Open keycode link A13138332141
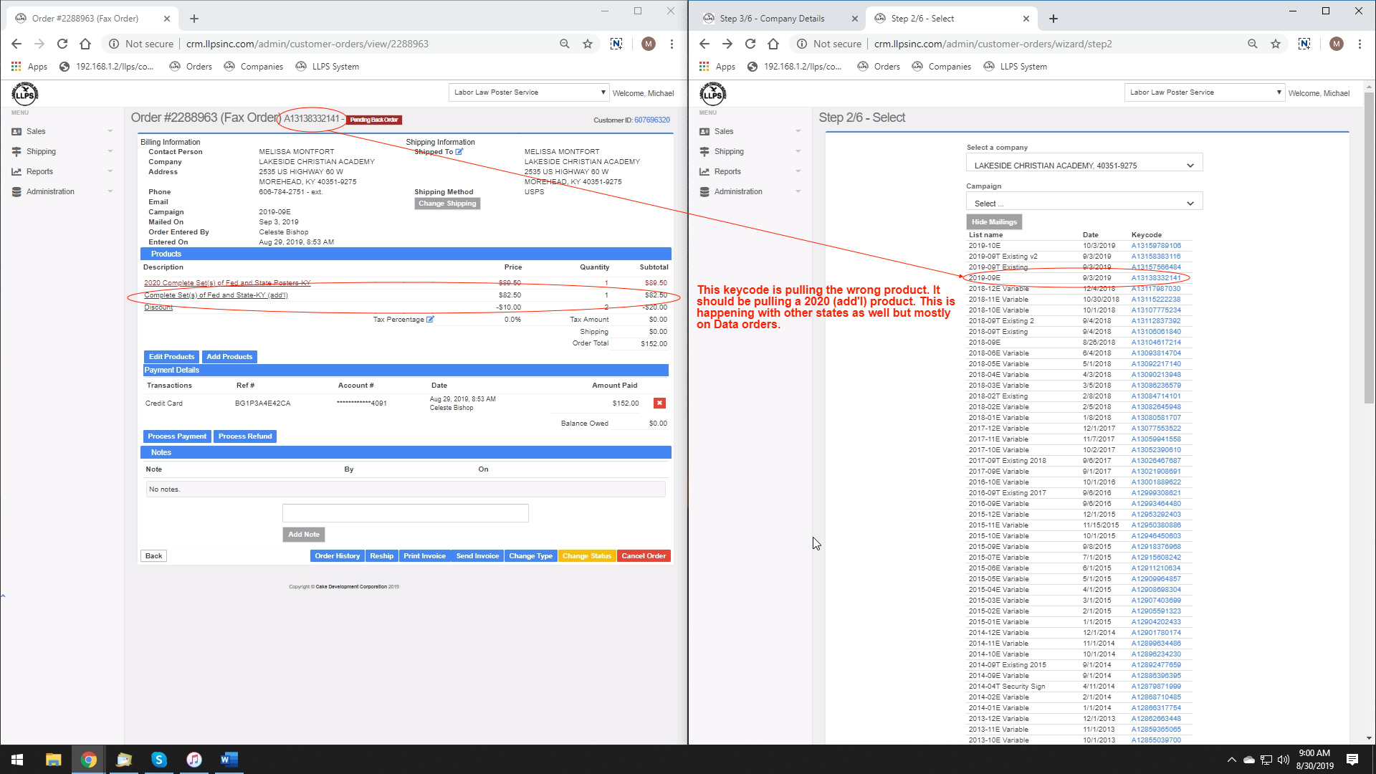 point(1155,278)
